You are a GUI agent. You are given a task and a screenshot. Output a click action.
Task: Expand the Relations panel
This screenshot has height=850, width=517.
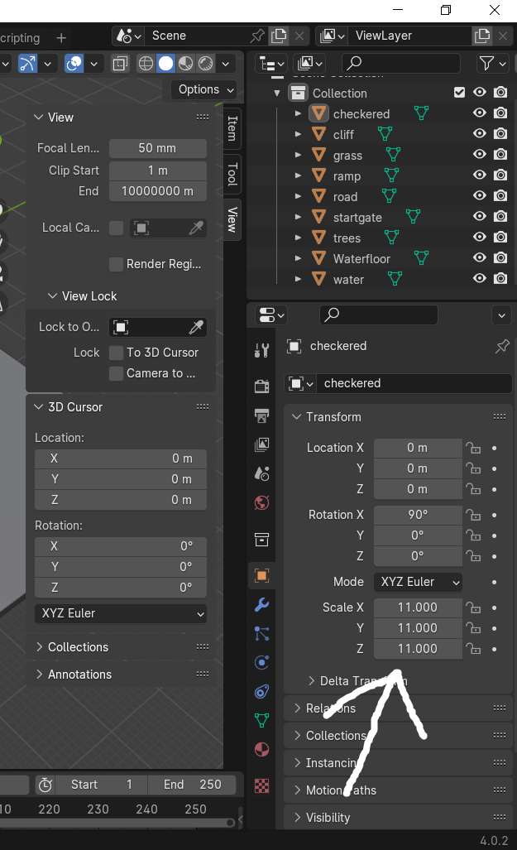[298, 708]
